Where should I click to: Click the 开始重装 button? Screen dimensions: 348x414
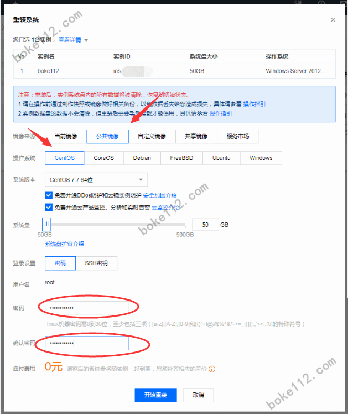(155, 395)
